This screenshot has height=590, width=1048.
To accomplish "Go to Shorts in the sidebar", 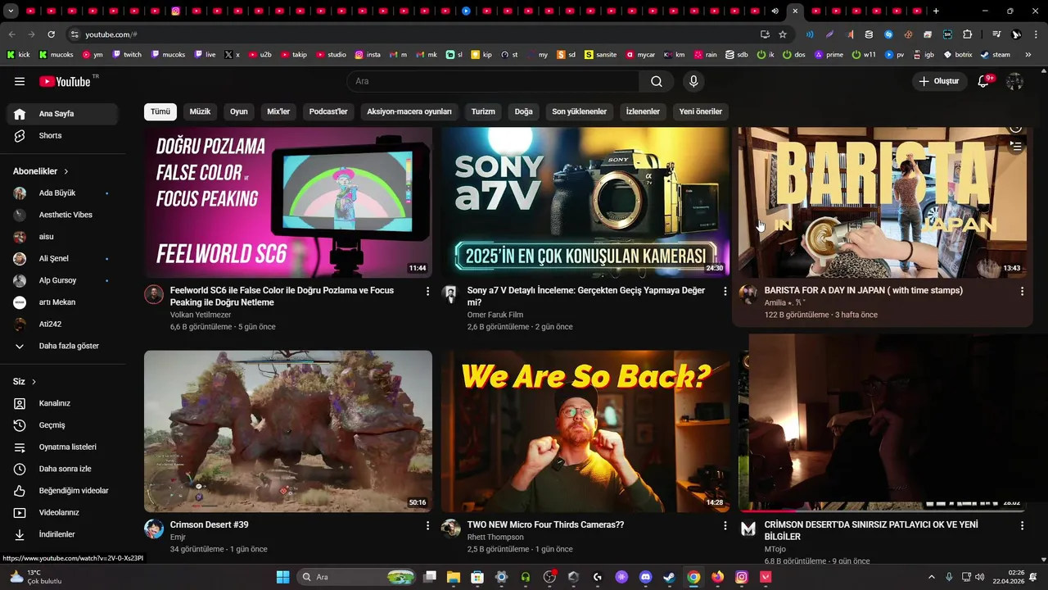I will [x=62, y=135].
